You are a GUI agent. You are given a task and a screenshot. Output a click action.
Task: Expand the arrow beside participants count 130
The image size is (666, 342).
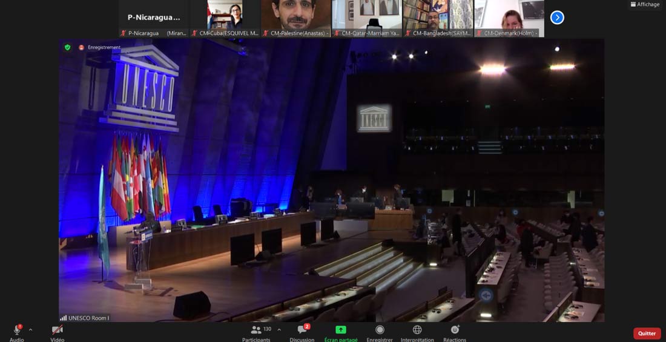coord(279,330)
